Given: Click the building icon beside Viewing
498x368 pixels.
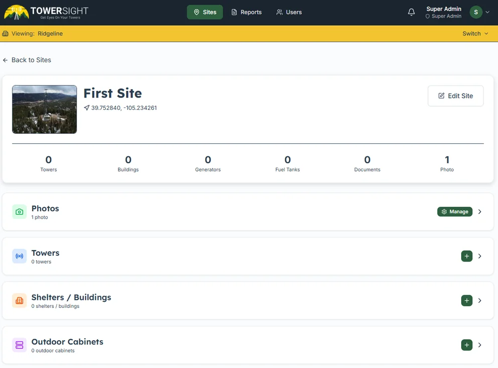Looking at the screenshot, I should click(x=5, y=34).
